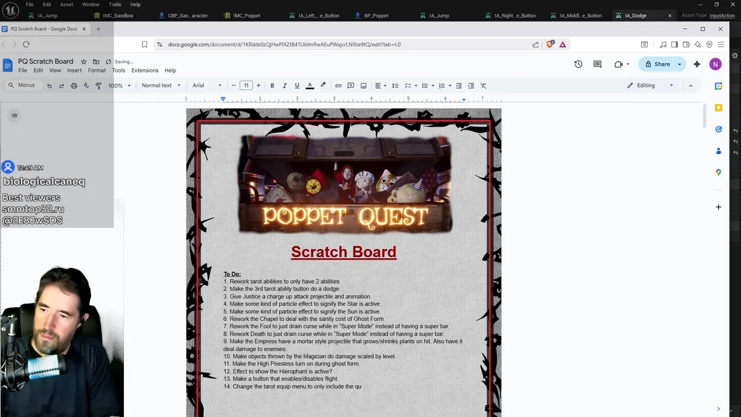
Task: Move document using the folder icon
Action: click(x=96, y=61)
